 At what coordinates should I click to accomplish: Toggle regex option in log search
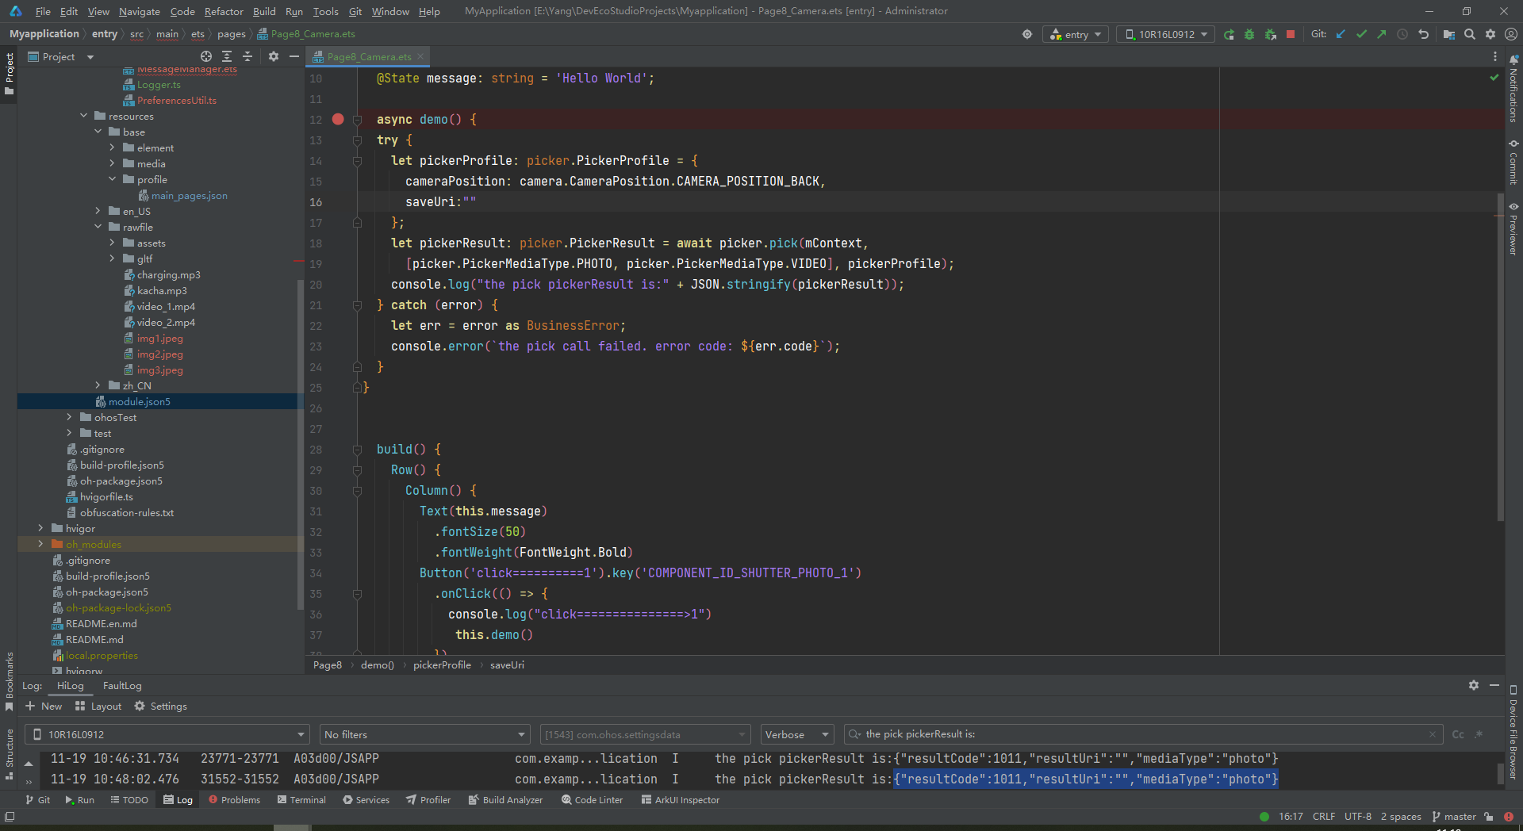click(1479, 734)
